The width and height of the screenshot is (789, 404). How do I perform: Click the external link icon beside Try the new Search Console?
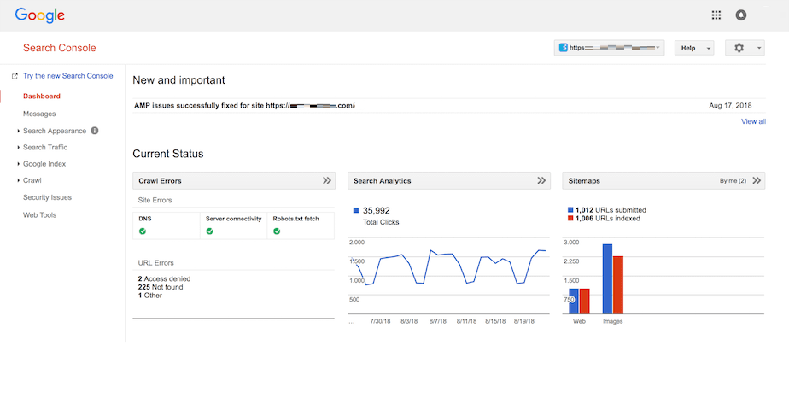point(15,77)
